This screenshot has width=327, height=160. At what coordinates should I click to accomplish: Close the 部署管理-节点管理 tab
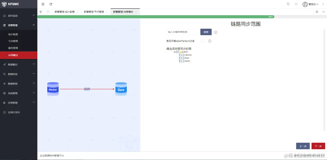click(107, 12)
